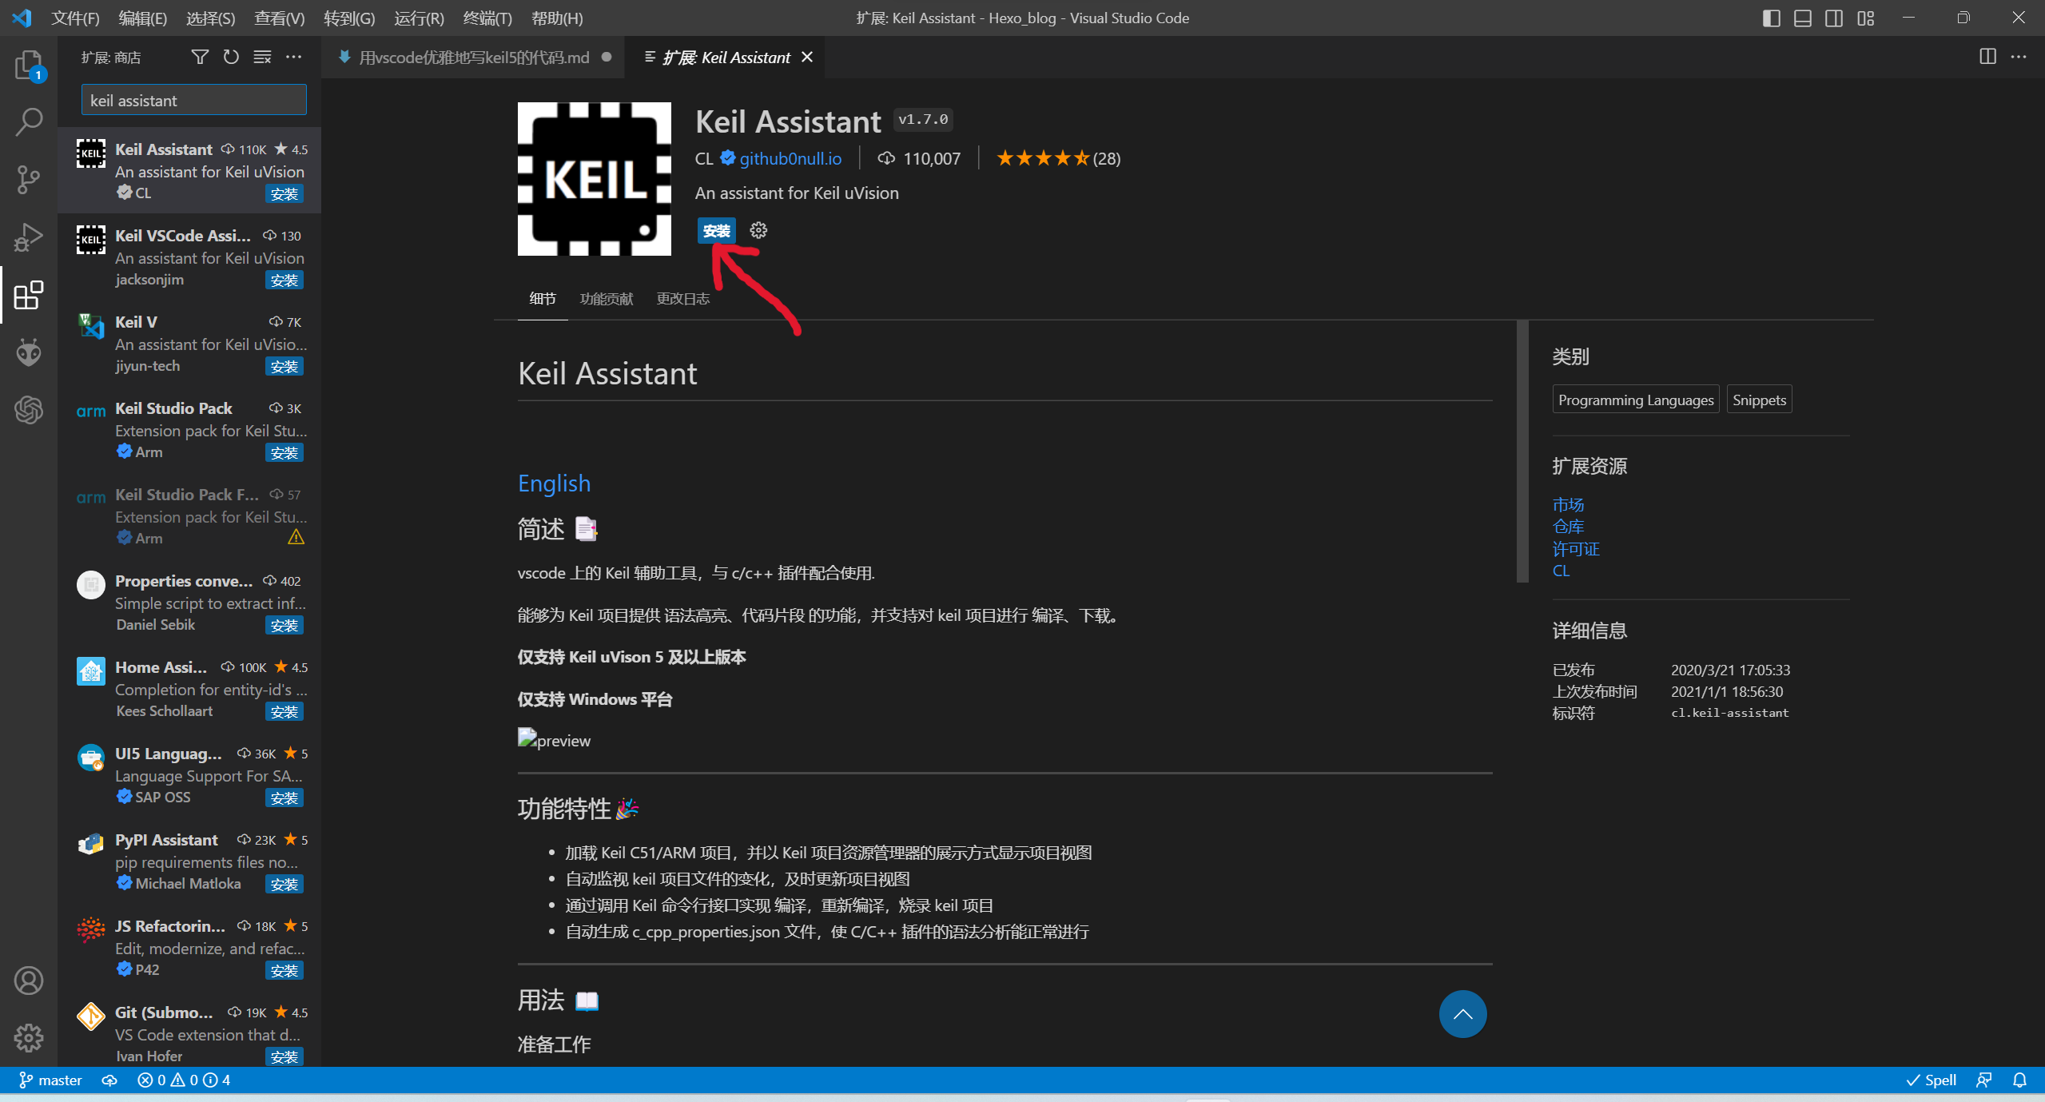Open Source Control view icon
Screen dimensions: 2045x1102
tap(28, 180)
